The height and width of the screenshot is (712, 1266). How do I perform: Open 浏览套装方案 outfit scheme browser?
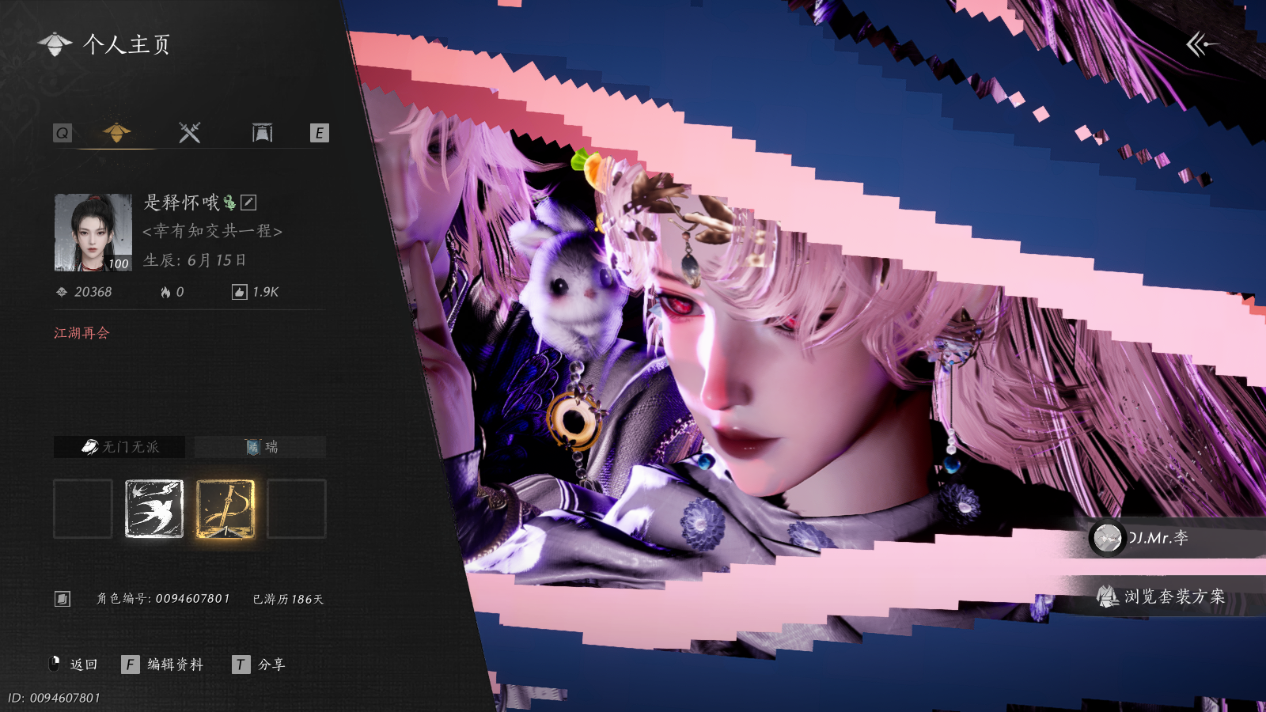1163,596
